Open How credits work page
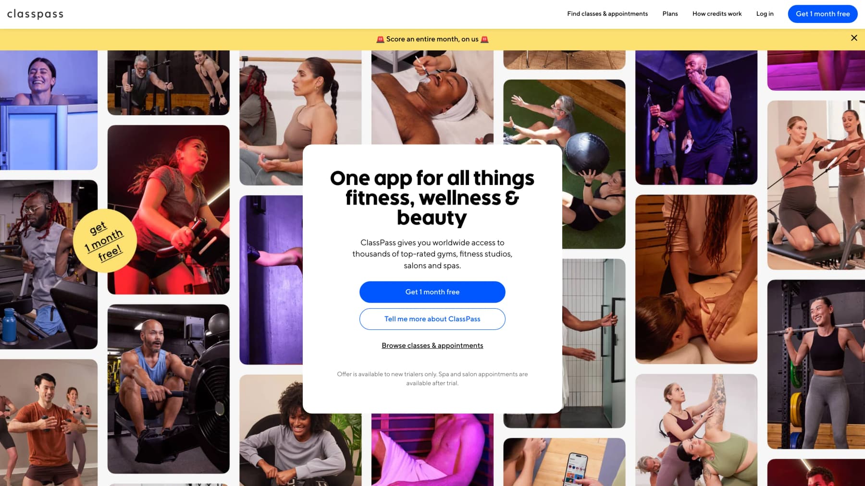The image size is (865, 486). pyautogui.click(x=717, y=14)
